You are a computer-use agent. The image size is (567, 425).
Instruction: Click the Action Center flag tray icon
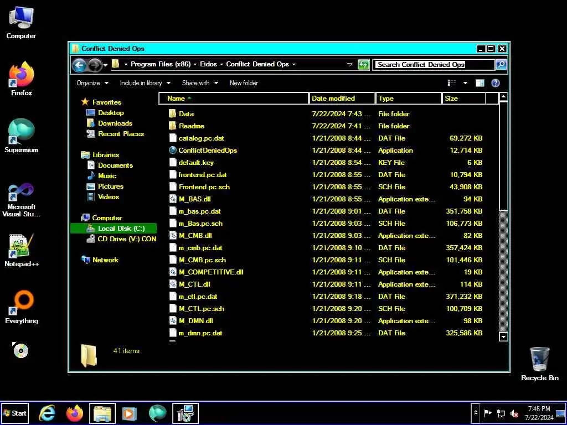[488, 413]
